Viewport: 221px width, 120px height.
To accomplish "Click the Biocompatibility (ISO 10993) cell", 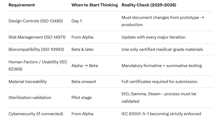I will 36,49.
